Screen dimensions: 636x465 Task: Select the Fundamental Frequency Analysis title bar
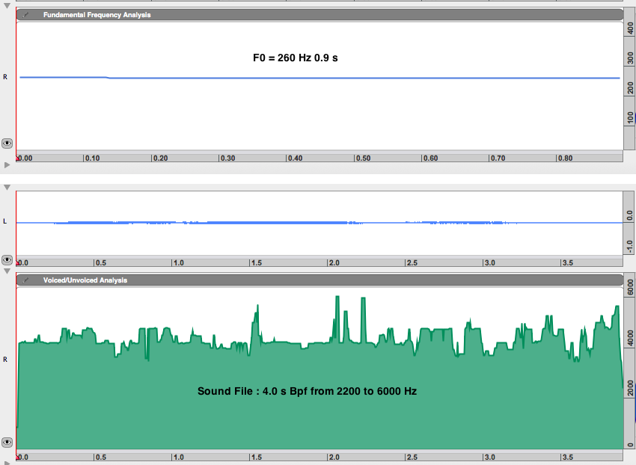(319, 15)
